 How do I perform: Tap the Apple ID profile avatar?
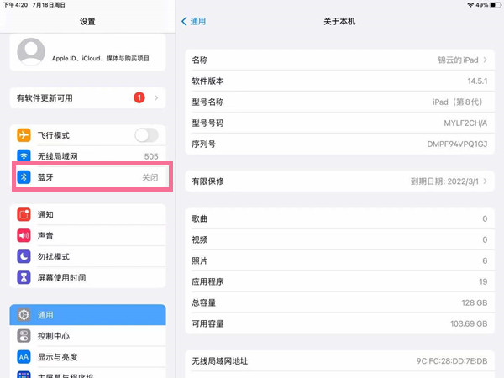pos(31,52)
